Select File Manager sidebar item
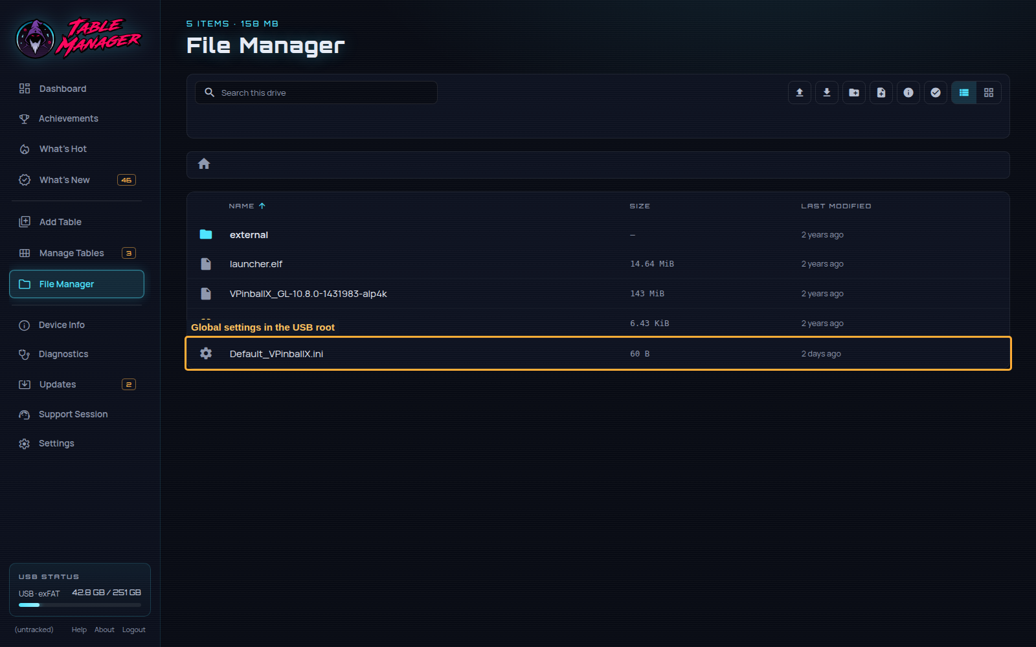The width and height of the screenshot is (1036, 647). 76,284
